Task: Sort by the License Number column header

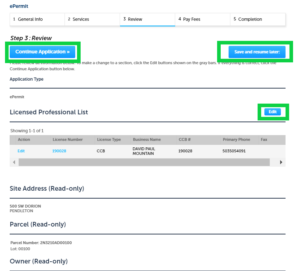Action: tap(68, 140)
